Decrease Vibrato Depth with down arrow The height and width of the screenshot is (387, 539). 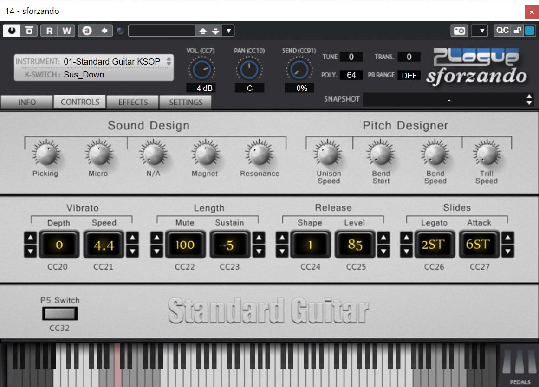coord(30,251)
